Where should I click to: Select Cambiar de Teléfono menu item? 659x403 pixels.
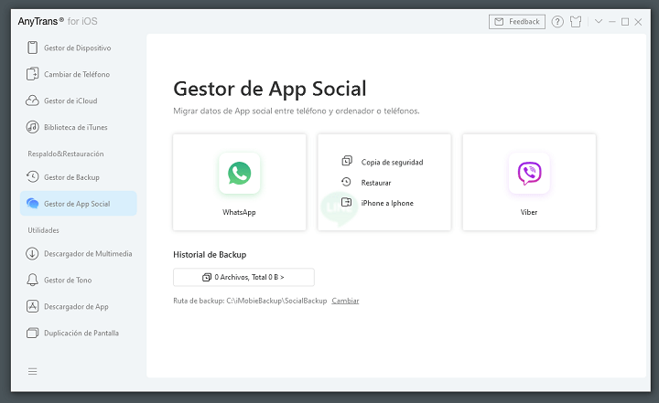click(78, 74)
